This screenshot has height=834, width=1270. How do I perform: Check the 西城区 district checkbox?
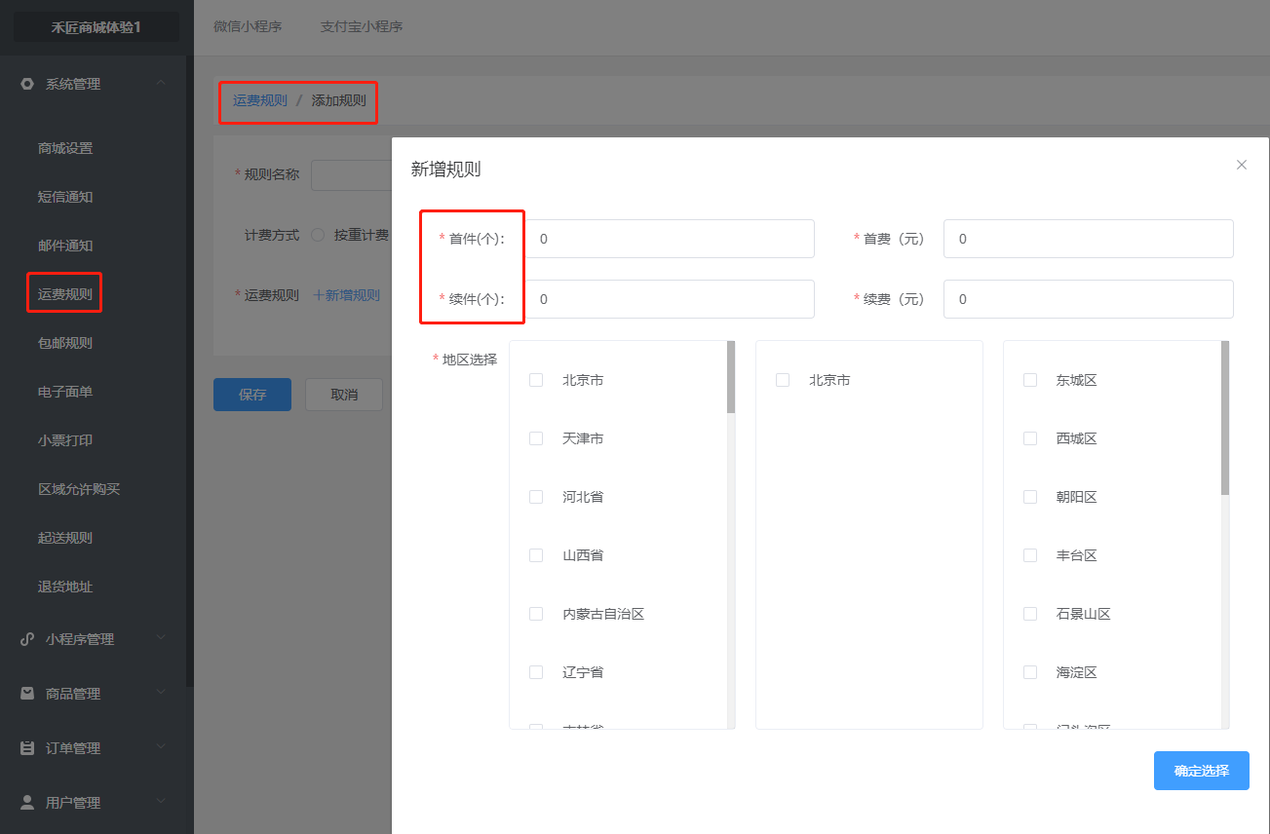(x=1030, y=438)
